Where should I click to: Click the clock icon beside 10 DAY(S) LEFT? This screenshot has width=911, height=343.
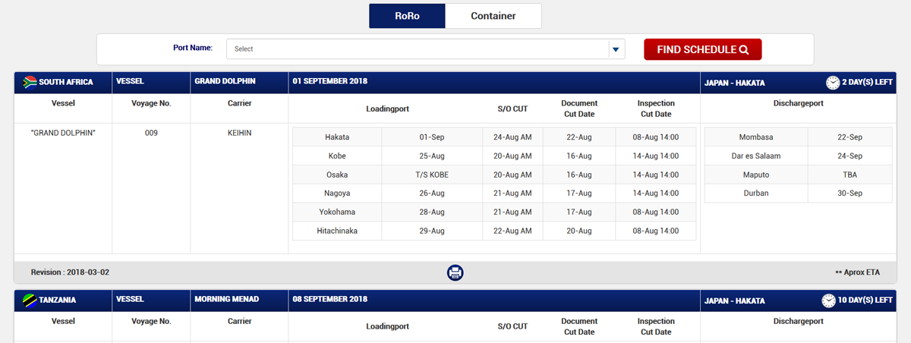(829, 301)
